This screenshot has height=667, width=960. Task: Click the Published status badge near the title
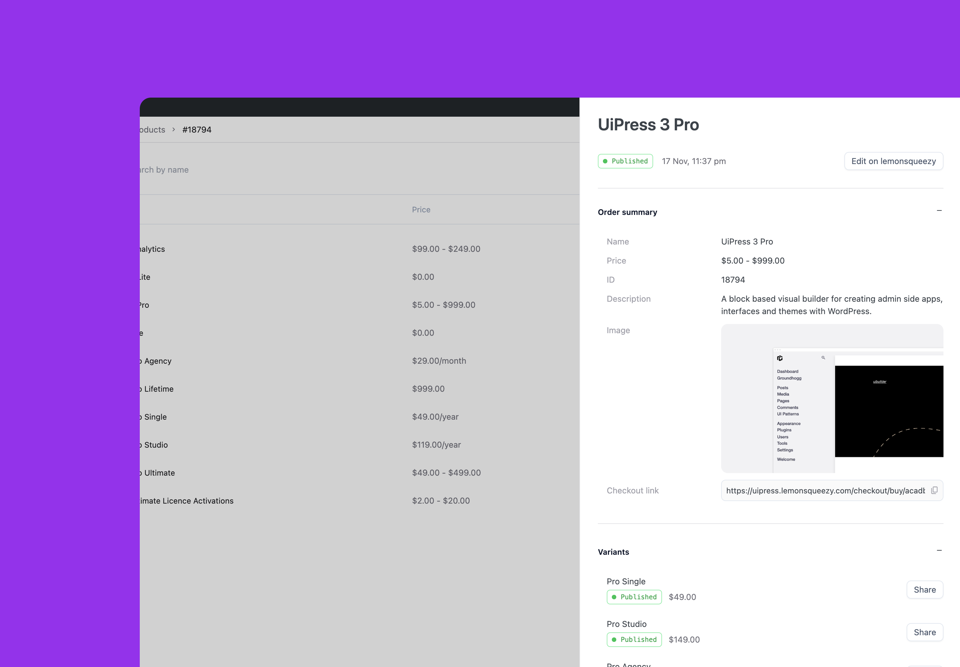625,161
